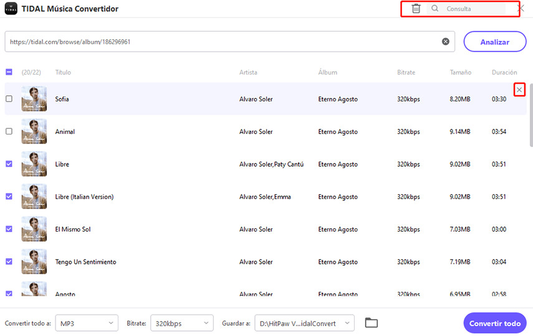
Task: Uncheck the El Mismo Sol checkbox
Action: click(x=9, y=229)
